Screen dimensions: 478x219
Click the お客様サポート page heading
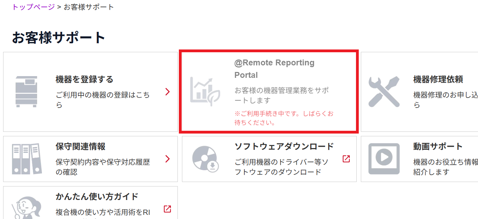click(x=59, y=37)
